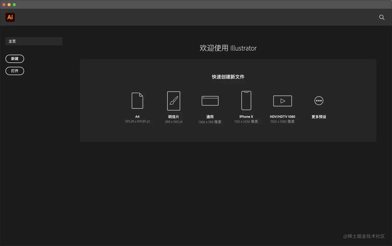Select the 主页 home tab
The image size is (392, 246).
click(x=34, y=41)
